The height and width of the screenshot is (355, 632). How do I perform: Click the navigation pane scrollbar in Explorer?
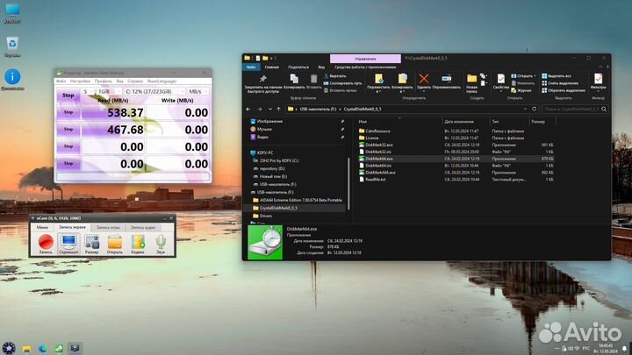point(348,183)
